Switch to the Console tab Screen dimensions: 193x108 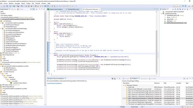(x=126, y=79)
